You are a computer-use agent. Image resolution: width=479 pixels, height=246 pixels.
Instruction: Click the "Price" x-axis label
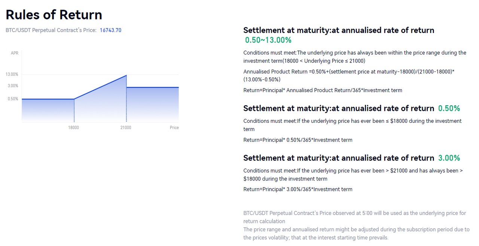[174, 128]
